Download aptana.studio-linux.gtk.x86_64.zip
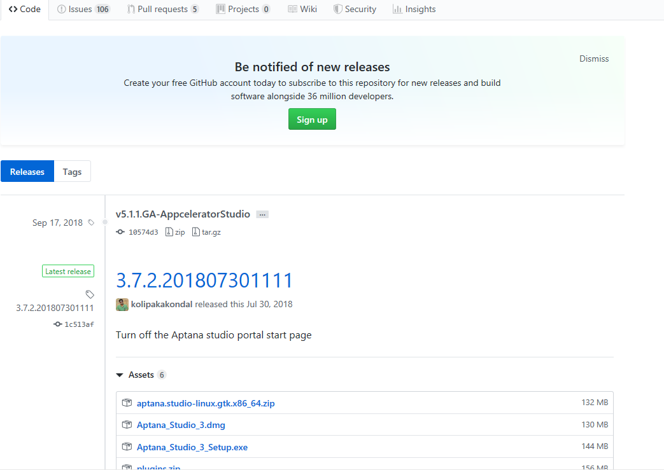The height and width of the screenshot is (470, 664). [x=206, y=403]
